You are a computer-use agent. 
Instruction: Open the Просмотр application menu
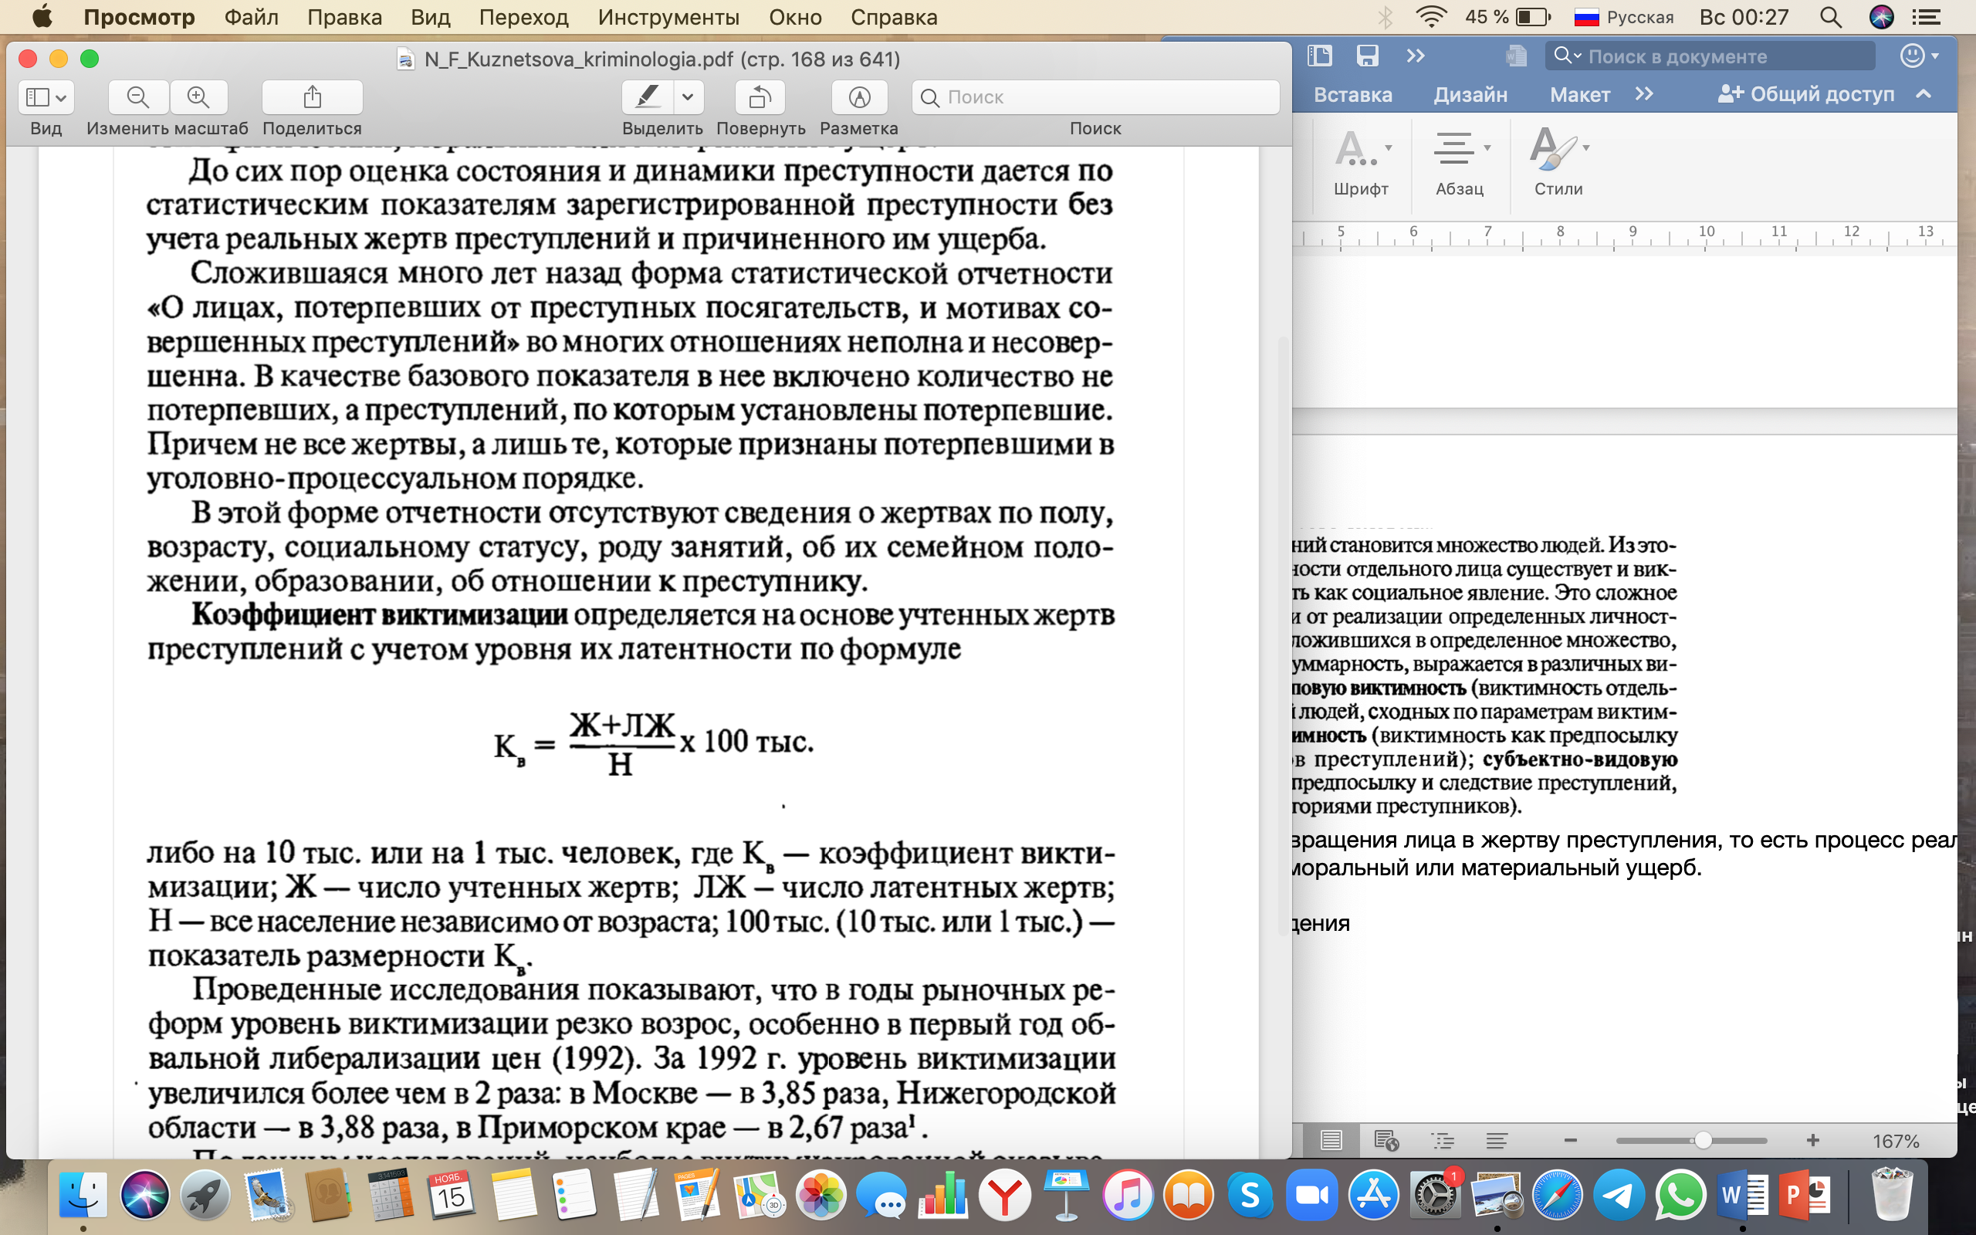coord(139,17)
